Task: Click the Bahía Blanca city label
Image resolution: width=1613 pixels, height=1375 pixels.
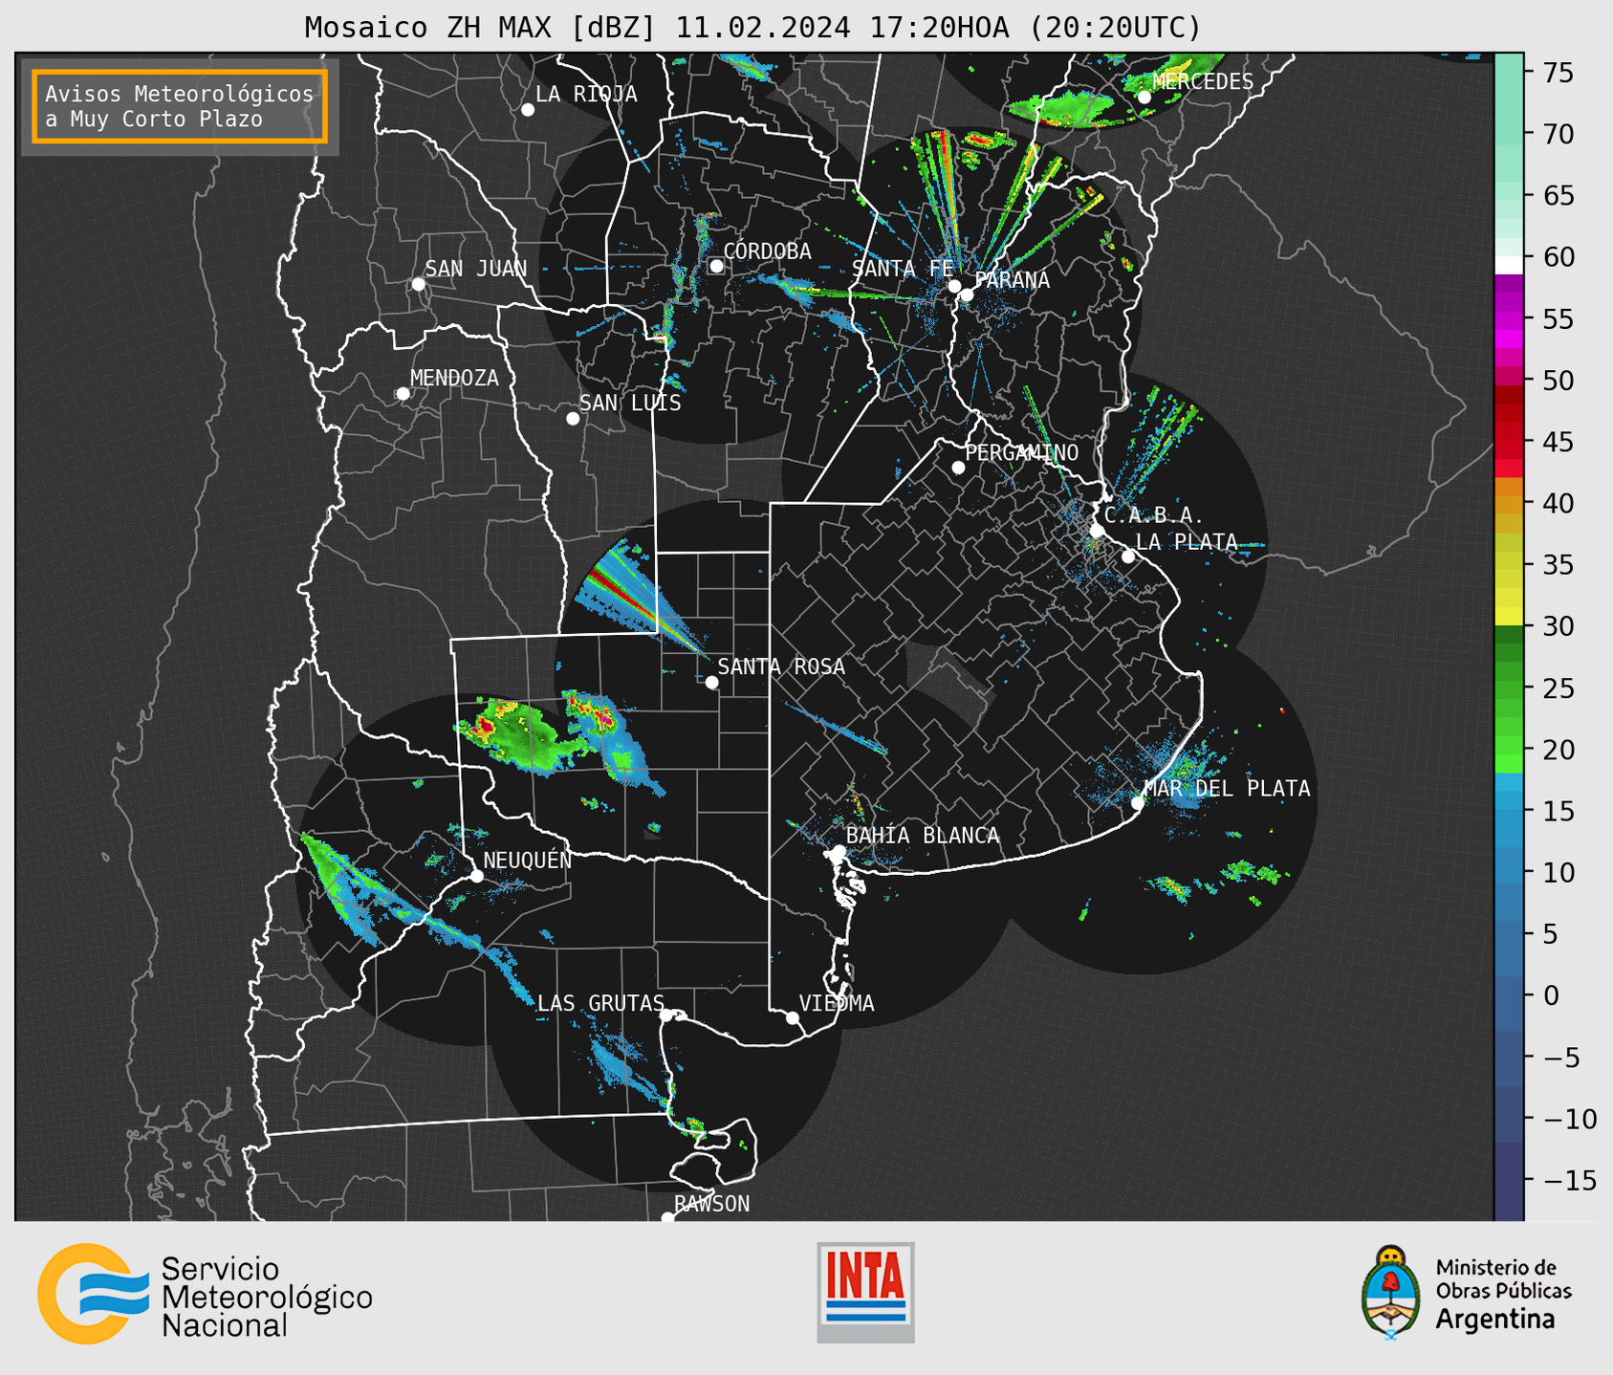Action: (x=922, y=836)
